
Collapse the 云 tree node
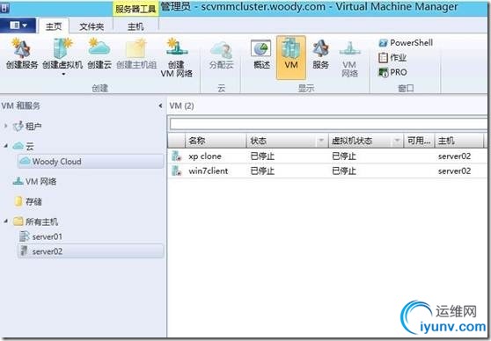click(x=5, y=146)
